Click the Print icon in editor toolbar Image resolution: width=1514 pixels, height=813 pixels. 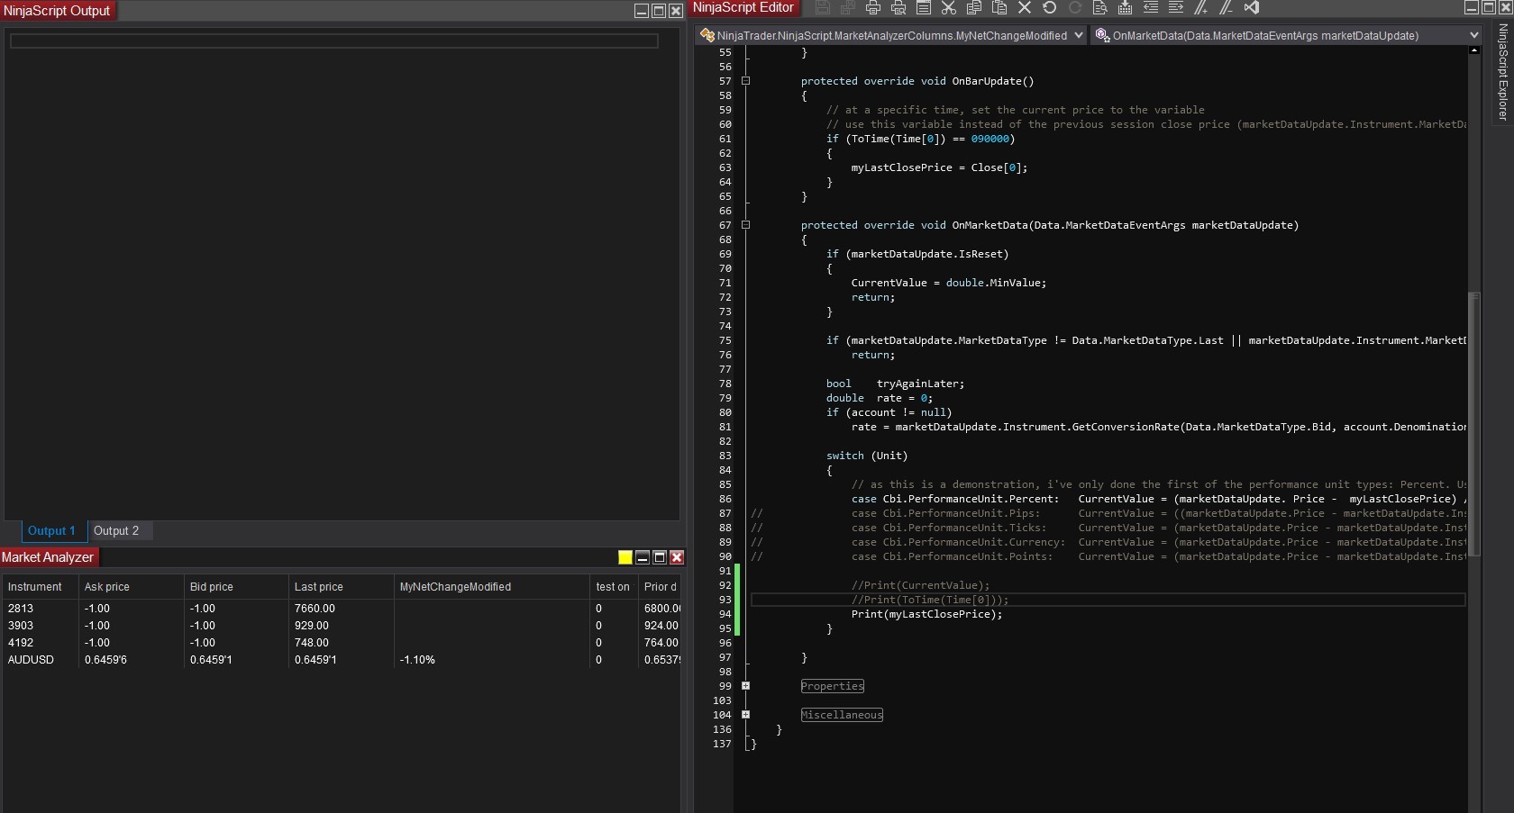pyautogui.click(x=872, y=8)
